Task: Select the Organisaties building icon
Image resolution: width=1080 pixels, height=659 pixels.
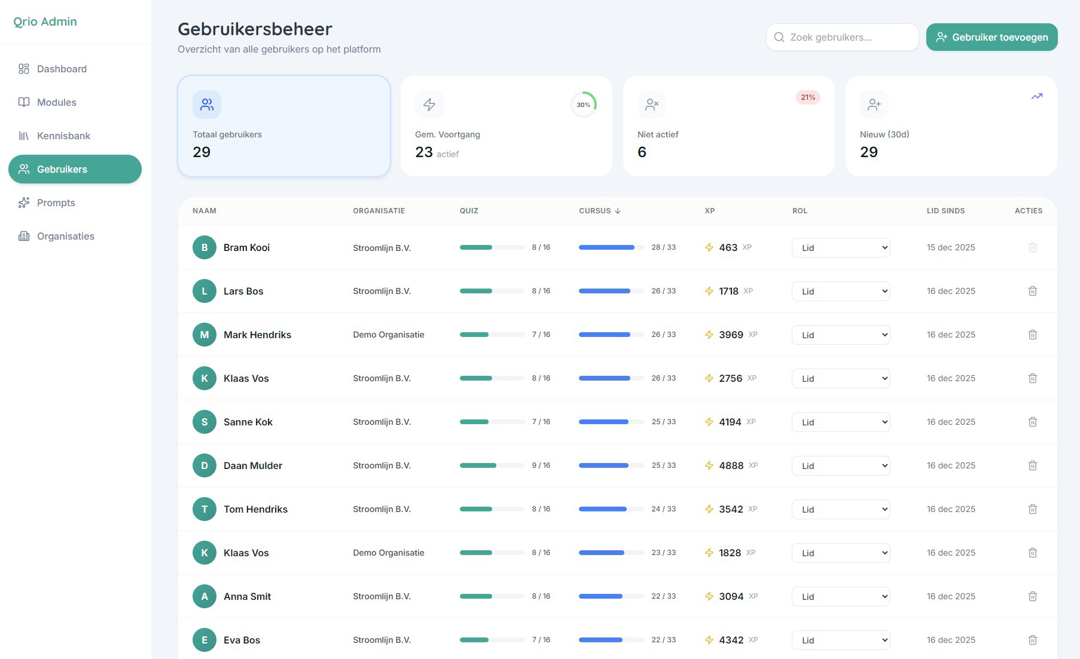Action: point(24,236)
